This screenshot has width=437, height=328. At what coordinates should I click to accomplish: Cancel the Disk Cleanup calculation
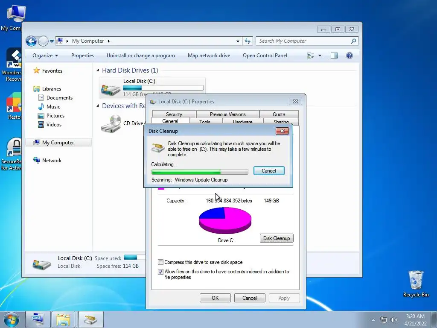pos(269,171)
